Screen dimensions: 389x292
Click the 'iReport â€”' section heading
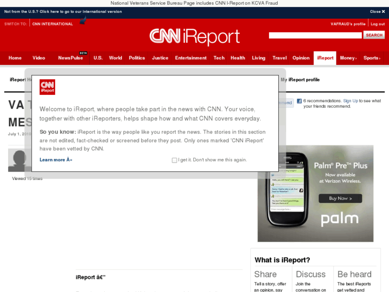click(x=90, y=278)
